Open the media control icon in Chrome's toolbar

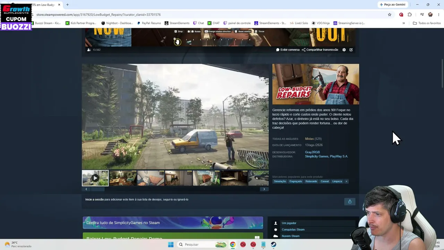pos(422,15)
